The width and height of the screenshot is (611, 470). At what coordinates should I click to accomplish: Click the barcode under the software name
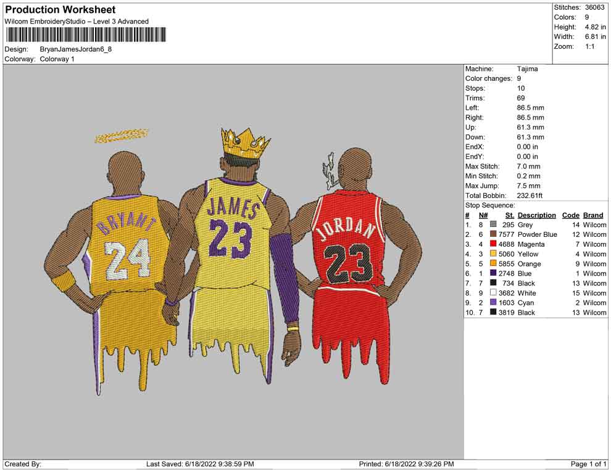tap(86, 35)
